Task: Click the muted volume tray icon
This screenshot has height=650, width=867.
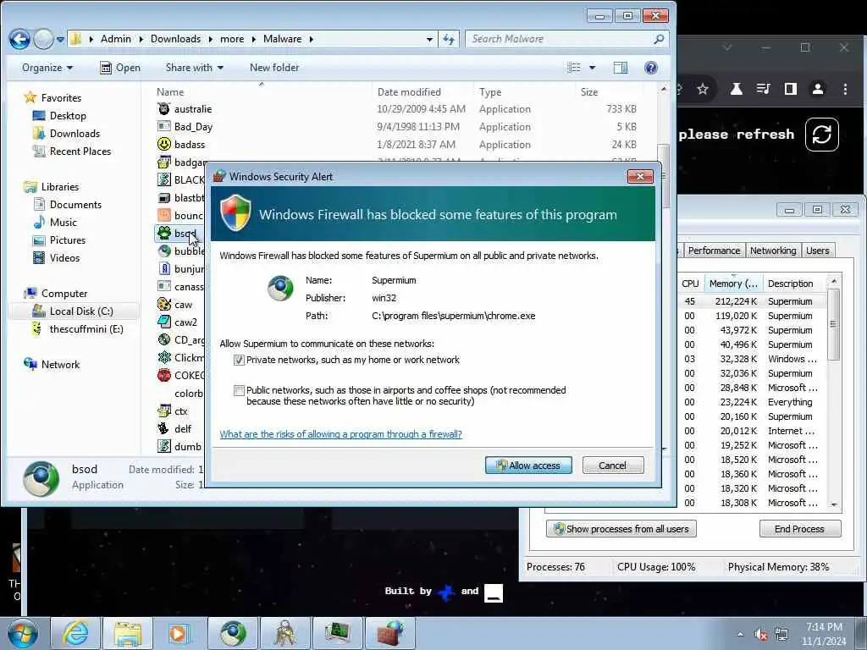Action: point(761,634)
